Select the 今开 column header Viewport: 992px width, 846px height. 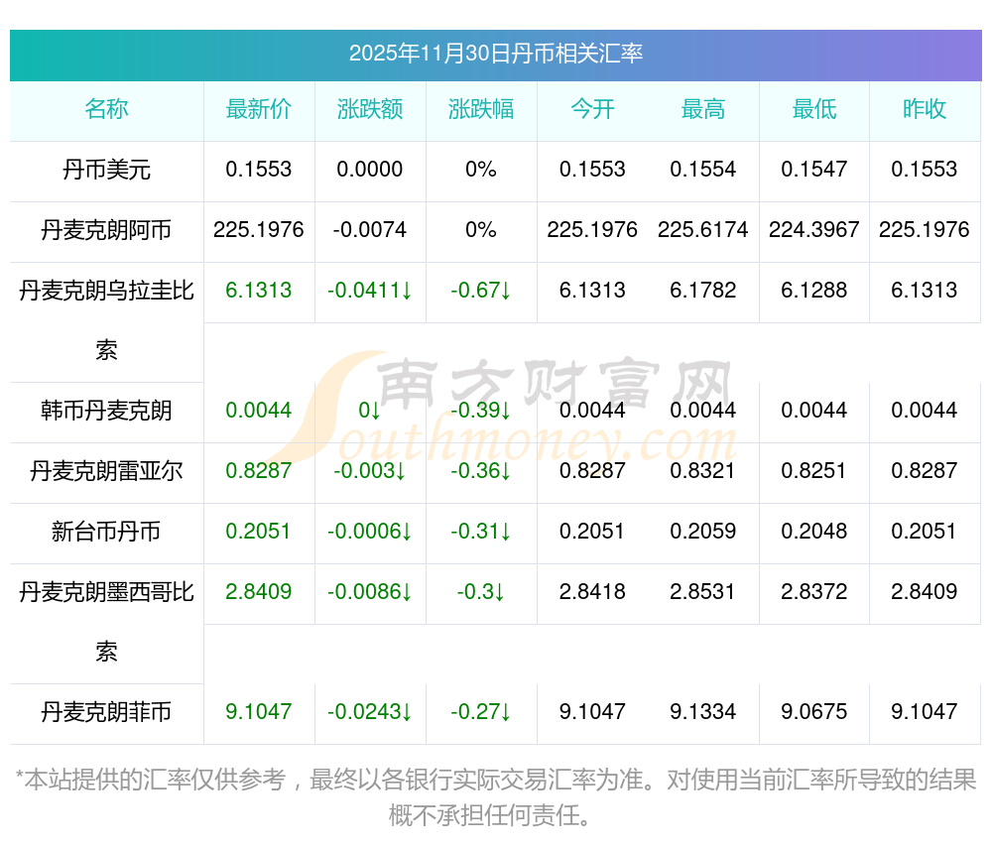click(592, 109)
